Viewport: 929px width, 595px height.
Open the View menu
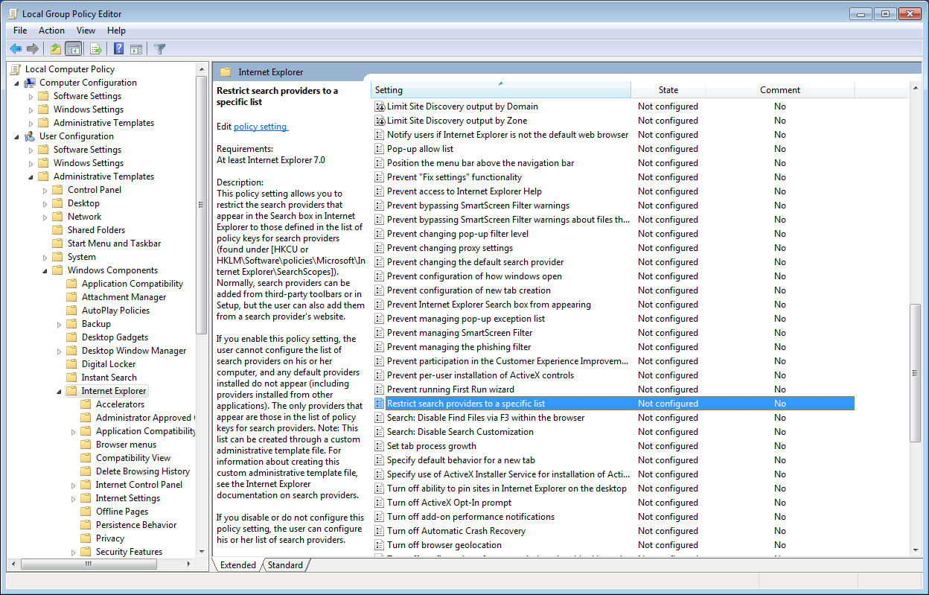click(86, 31)
